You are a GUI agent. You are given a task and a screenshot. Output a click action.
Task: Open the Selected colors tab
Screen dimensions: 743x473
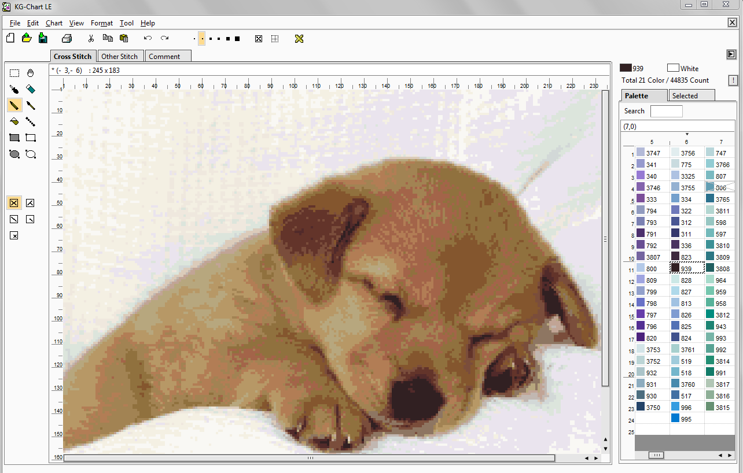tap(691, 95)
